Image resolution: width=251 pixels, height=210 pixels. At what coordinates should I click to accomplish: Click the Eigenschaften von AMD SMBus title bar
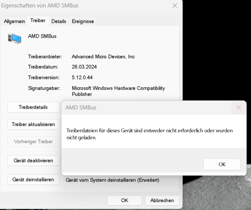coord(86,6)
